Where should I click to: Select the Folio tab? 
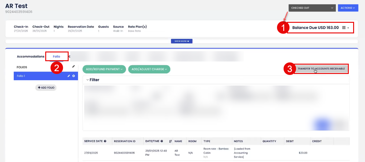point(56,56)
